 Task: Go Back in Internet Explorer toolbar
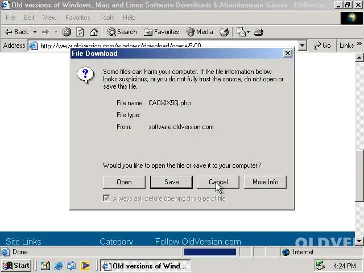[16, 32]
